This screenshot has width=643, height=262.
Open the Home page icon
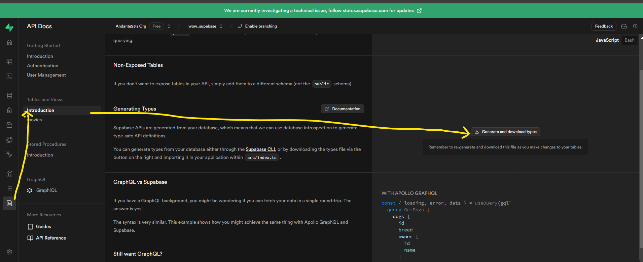(9, 42)
